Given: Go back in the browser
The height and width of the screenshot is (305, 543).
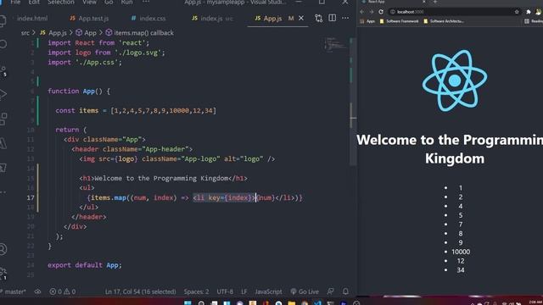Looking at the screenshot, I should (x=362, y=12).
